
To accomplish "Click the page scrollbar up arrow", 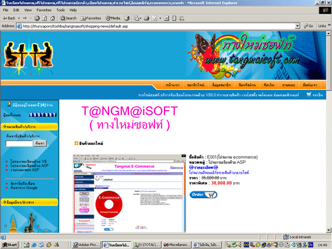I will 329,33.
